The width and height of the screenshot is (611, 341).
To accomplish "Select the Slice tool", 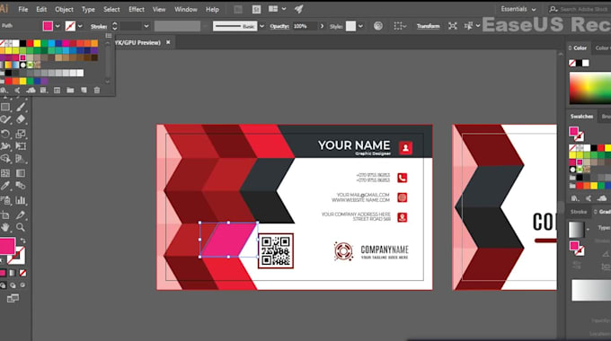I will point(21,214).
